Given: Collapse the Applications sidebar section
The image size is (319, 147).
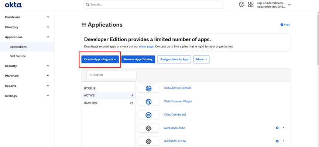Looking at the screenshot, I should click(48, 37).
